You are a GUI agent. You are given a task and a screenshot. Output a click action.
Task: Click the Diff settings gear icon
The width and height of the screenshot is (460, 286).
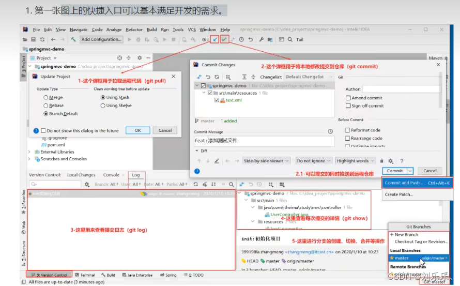point(390,161)
